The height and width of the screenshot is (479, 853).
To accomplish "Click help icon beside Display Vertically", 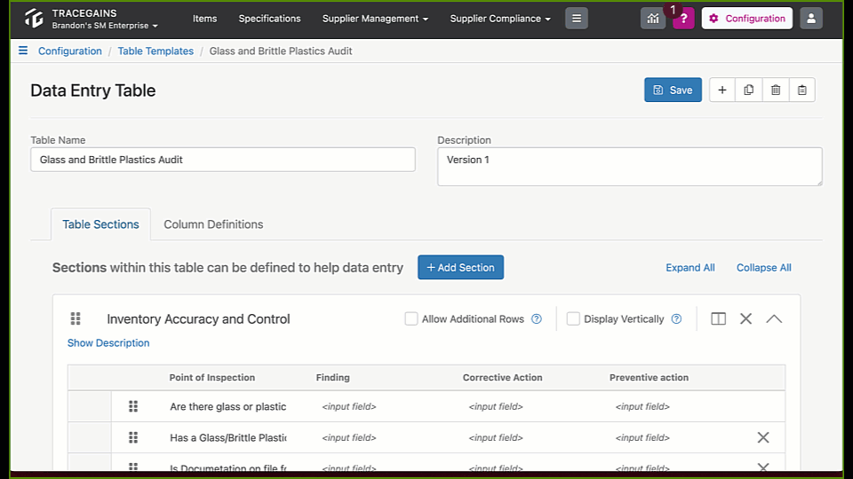I will pyautogui.click(x=676, y=318).
